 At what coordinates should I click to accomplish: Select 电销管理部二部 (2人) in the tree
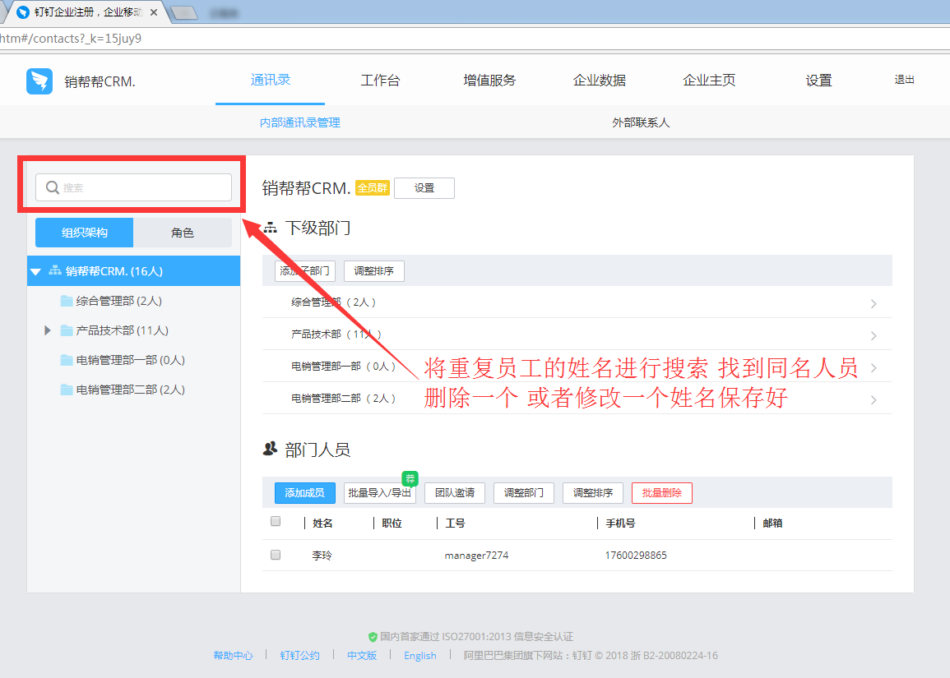tap(130, 390)
